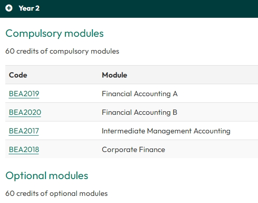This screenshot has width=258, height=203.
Task: Click the 60 credits of compulsory modules text
Action: tap(62, 51)
